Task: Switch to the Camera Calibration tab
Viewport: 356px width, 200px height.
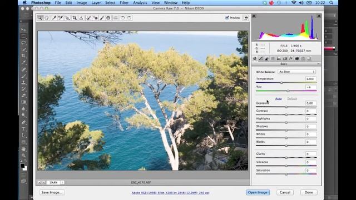Action: (x=296, y=58)
